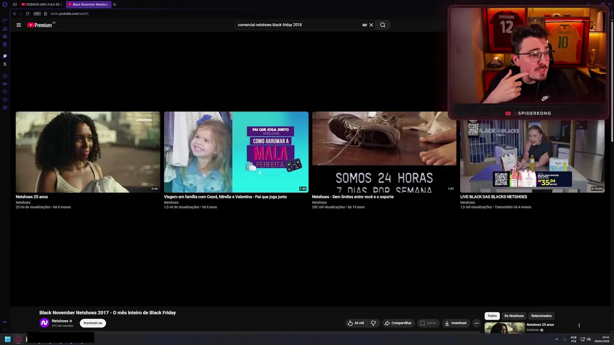
Task: Open the Twitch icon in the browser sidebar
Action: (x=5, y=56)
